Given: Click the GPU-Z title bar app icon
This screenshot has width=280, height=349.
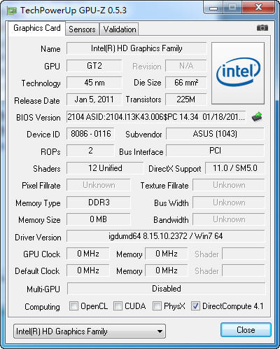Looking at the screenshot, I should pyautogui.click(x=12, y=11).
